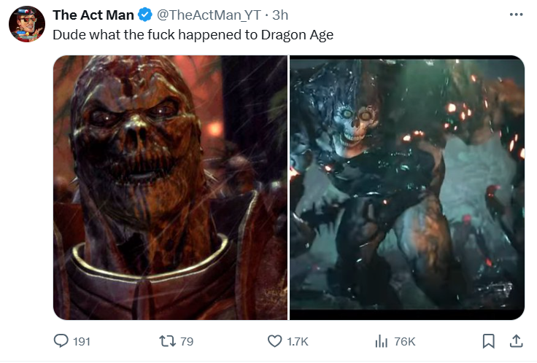537x363 pixels.
Task: Open the tweet's more options menu
Action: (x=517, y=15)
